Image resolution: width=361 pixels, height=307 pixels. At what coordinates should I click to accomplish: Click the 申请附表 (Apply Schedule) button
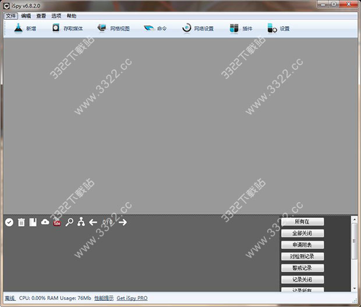tap(302, 245)
